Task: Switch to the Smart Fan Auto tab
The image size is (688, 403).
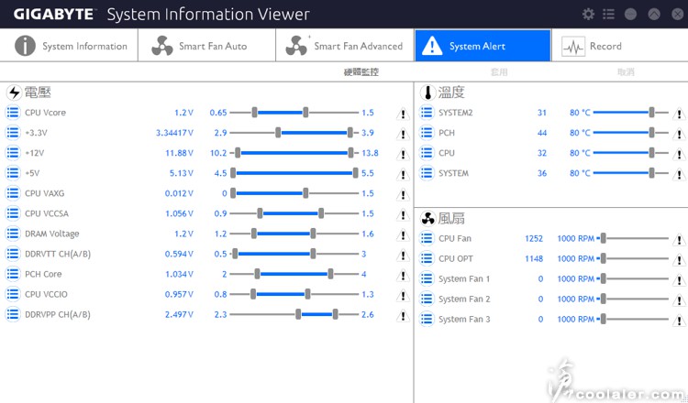Action: point(206,46)
